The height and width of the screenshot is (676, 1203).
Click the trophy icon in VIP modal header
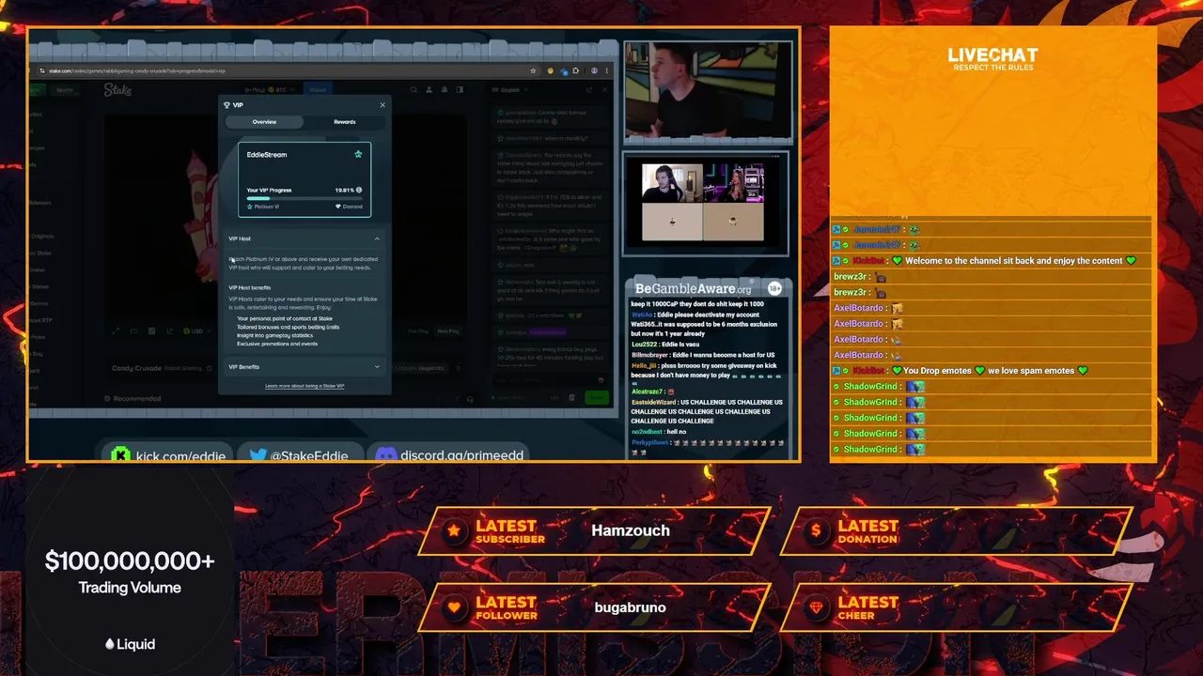click(x=227, y=105)
